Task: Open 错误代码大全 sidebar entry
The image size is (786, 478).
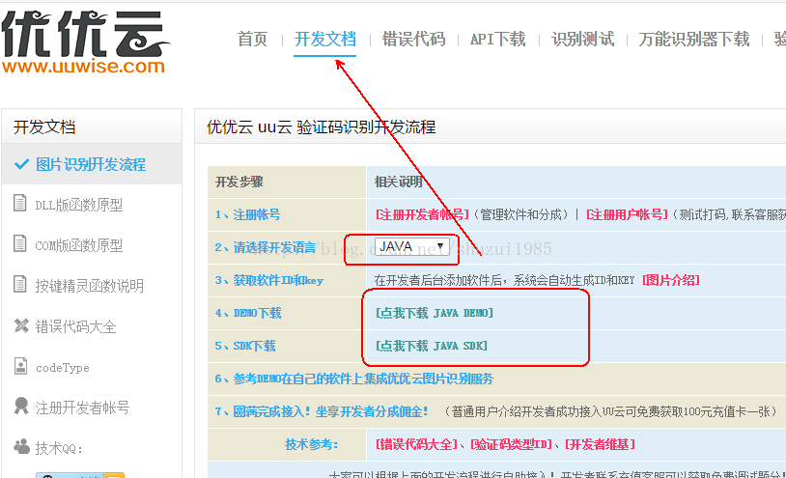Action: [75, 326]
